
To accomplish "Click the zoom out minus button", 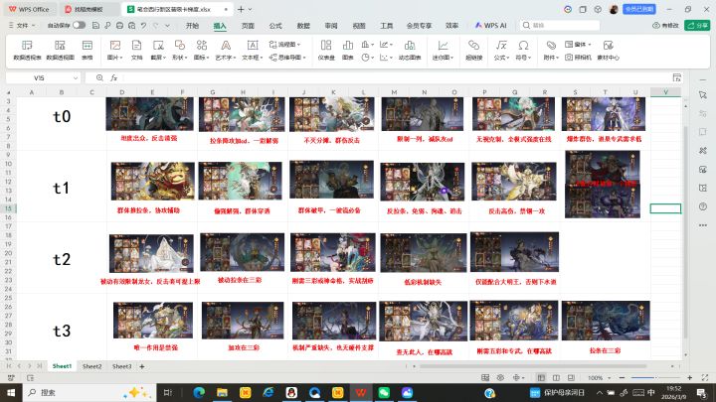I will point(622,378).
